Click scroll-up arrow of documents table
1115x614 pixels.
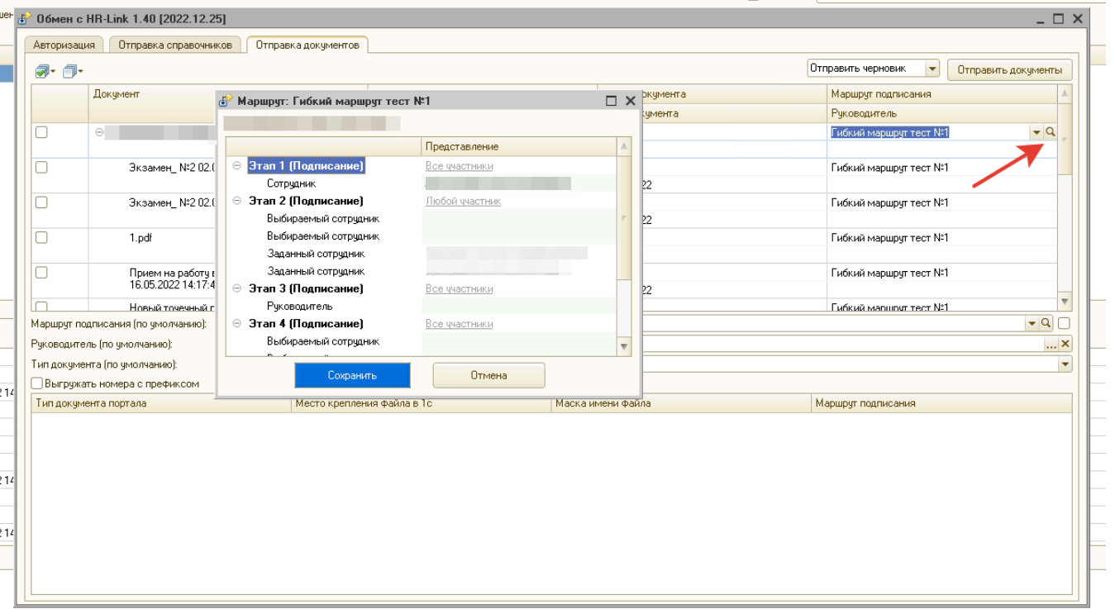click(1065, 94)
